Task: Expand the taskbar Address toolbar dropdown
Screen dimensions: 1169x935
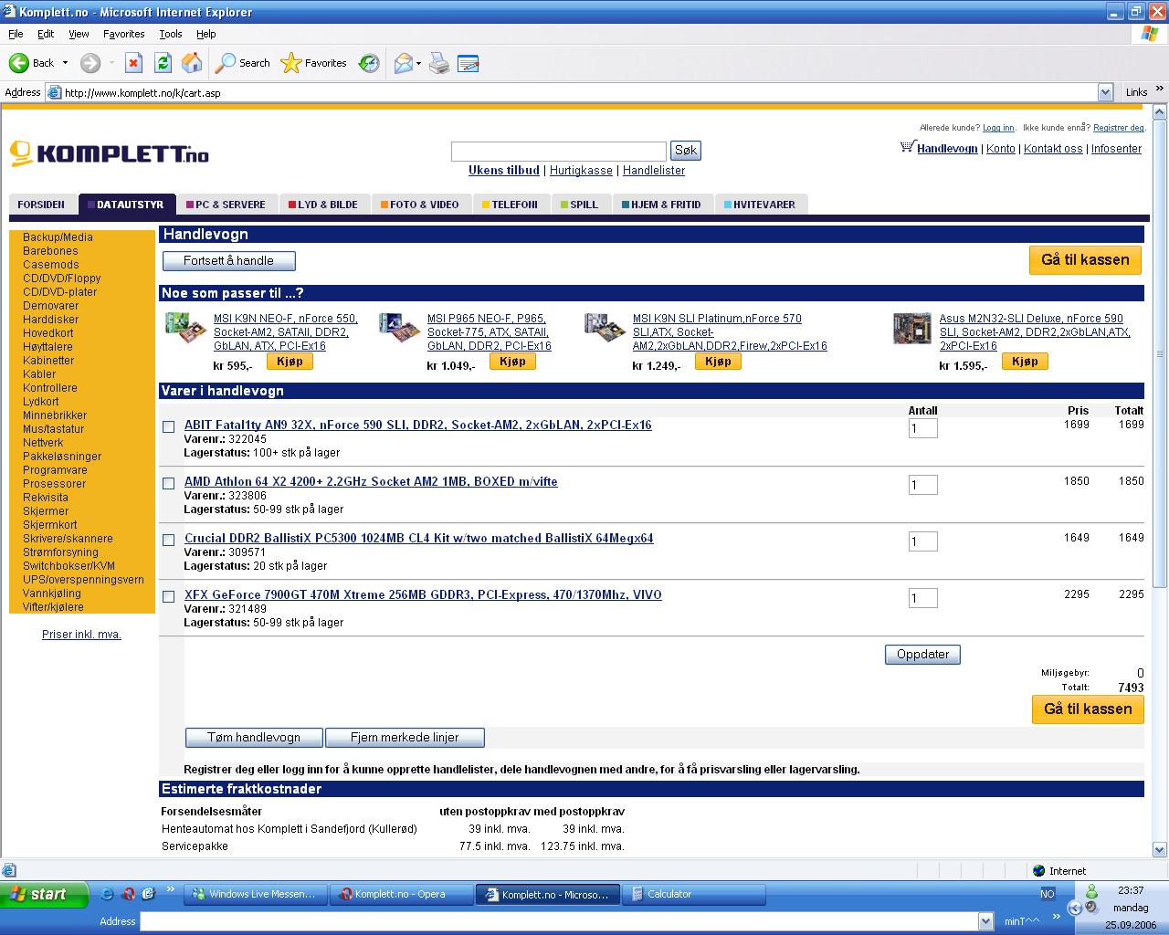Action: coord(985,921)
